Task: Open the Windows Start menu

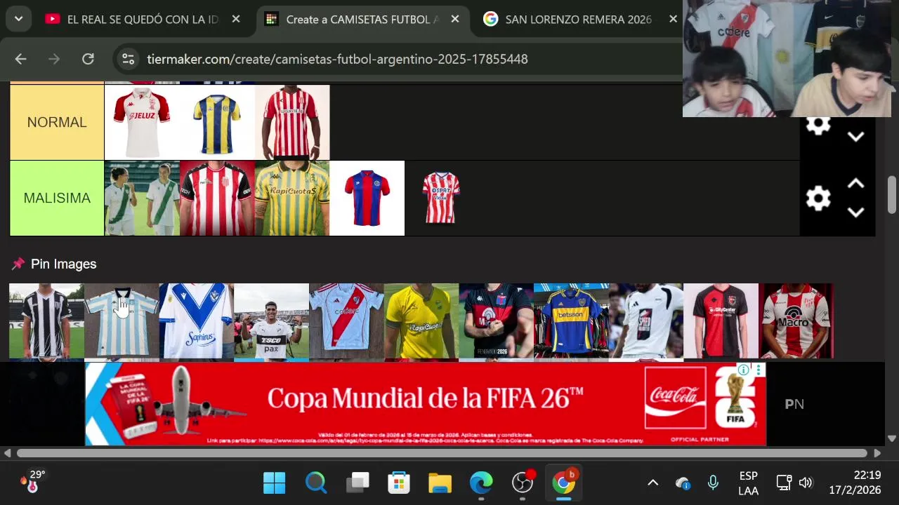Action: pyautogui.click(x=275, y=483)
